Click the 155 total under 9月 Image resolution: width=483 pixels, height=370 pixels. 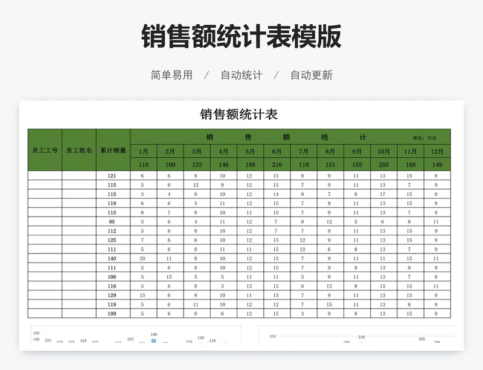[x=357, y=165]
